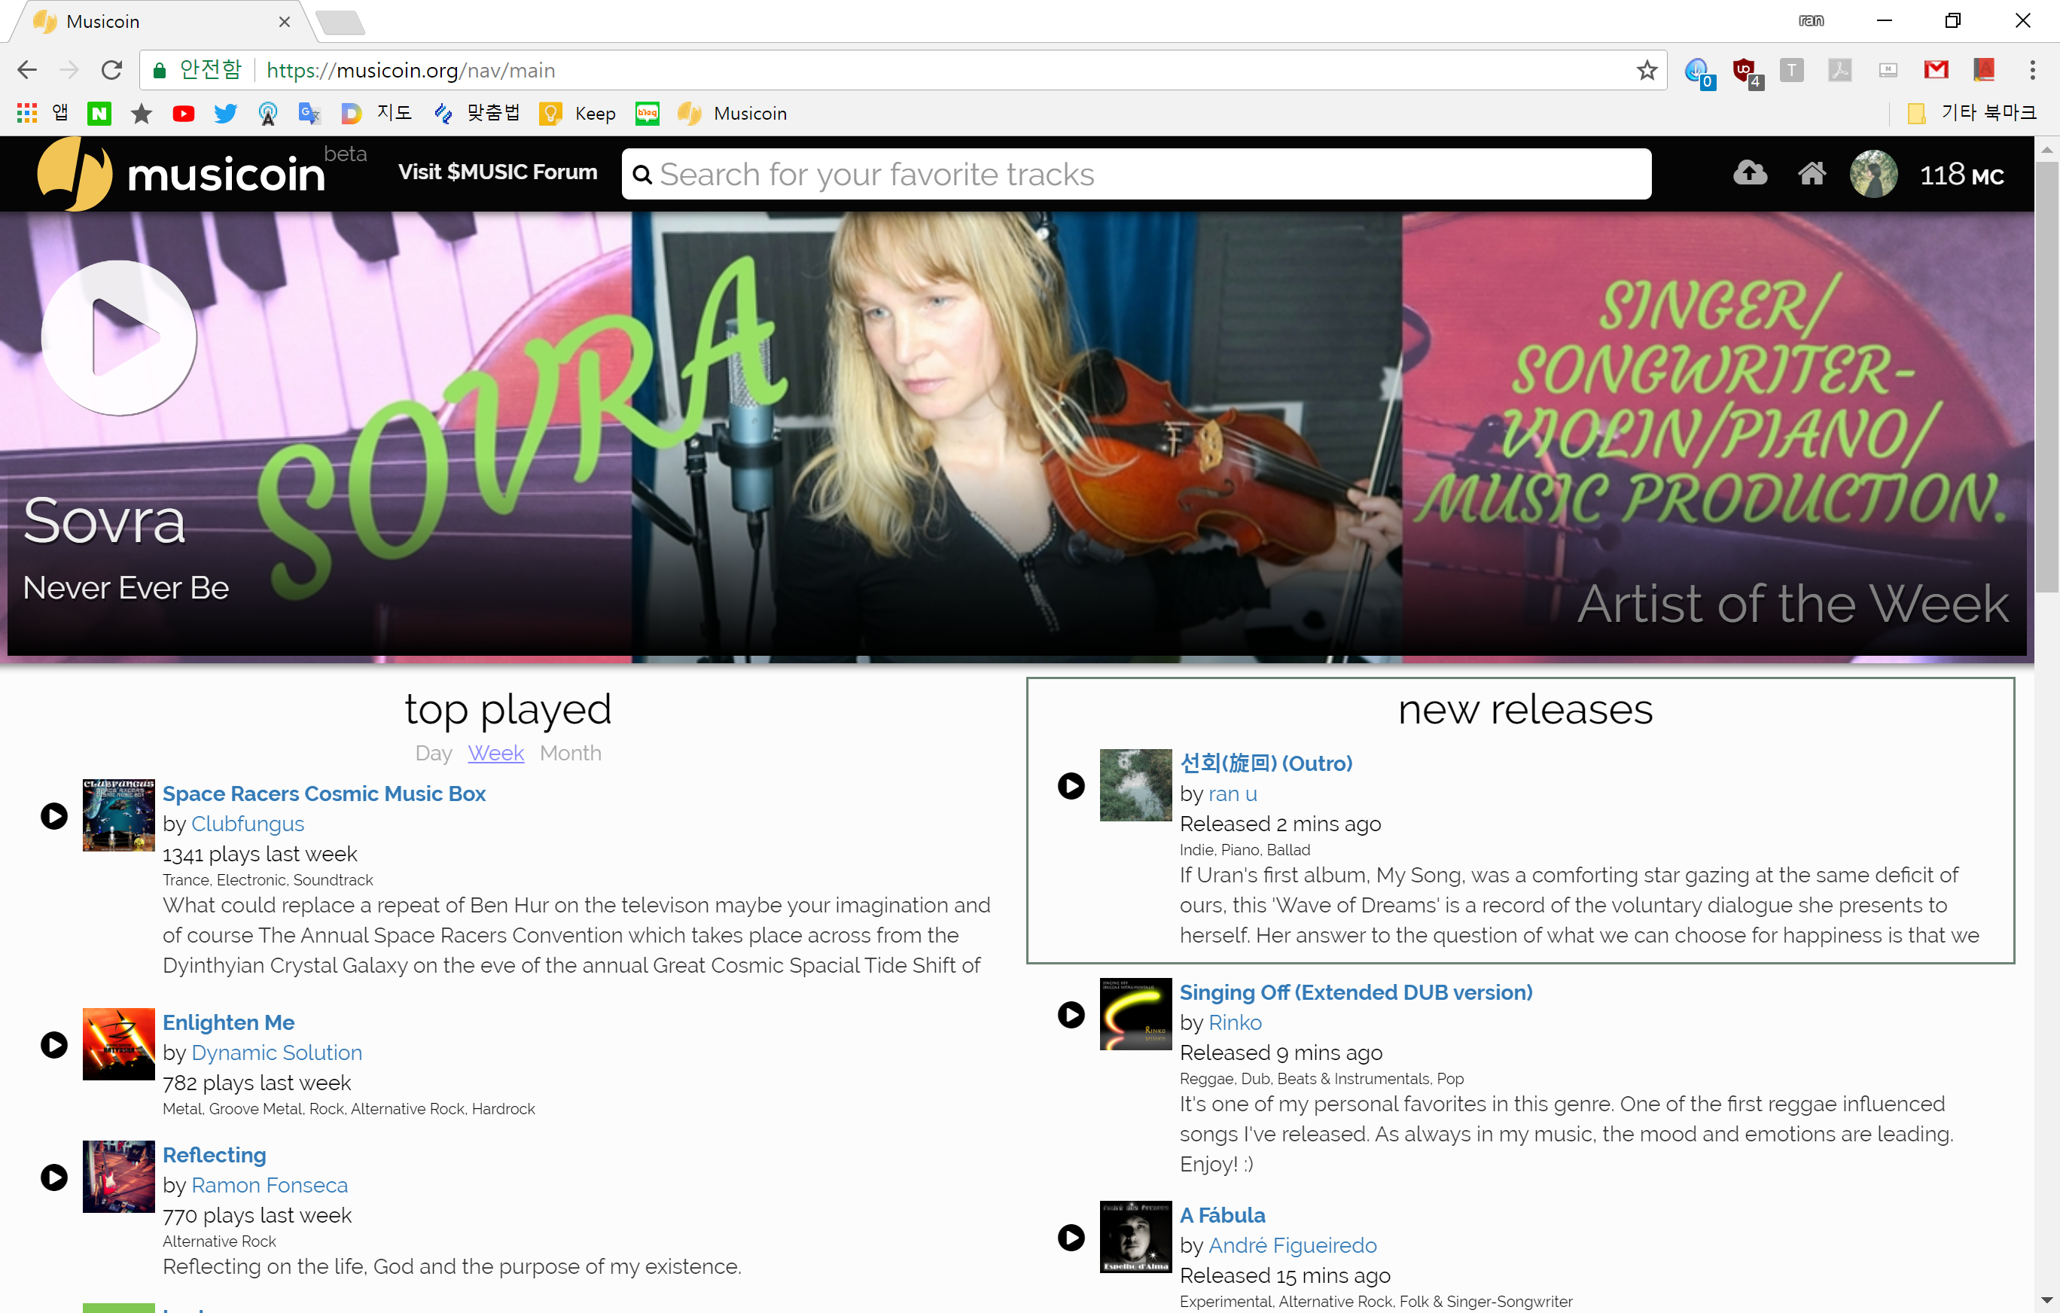This screenshot has width=2060, height=1313.
Task: Play the Sovra featured track
Action: [x=119, y=338]
